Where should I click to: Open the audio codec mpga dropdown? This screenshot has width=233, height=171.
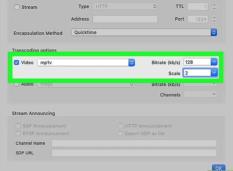(86, 84)
